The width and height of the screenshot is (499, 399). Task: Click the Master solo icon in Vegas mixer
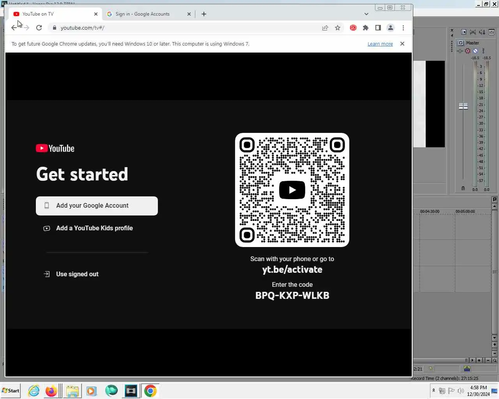point(483,51)
